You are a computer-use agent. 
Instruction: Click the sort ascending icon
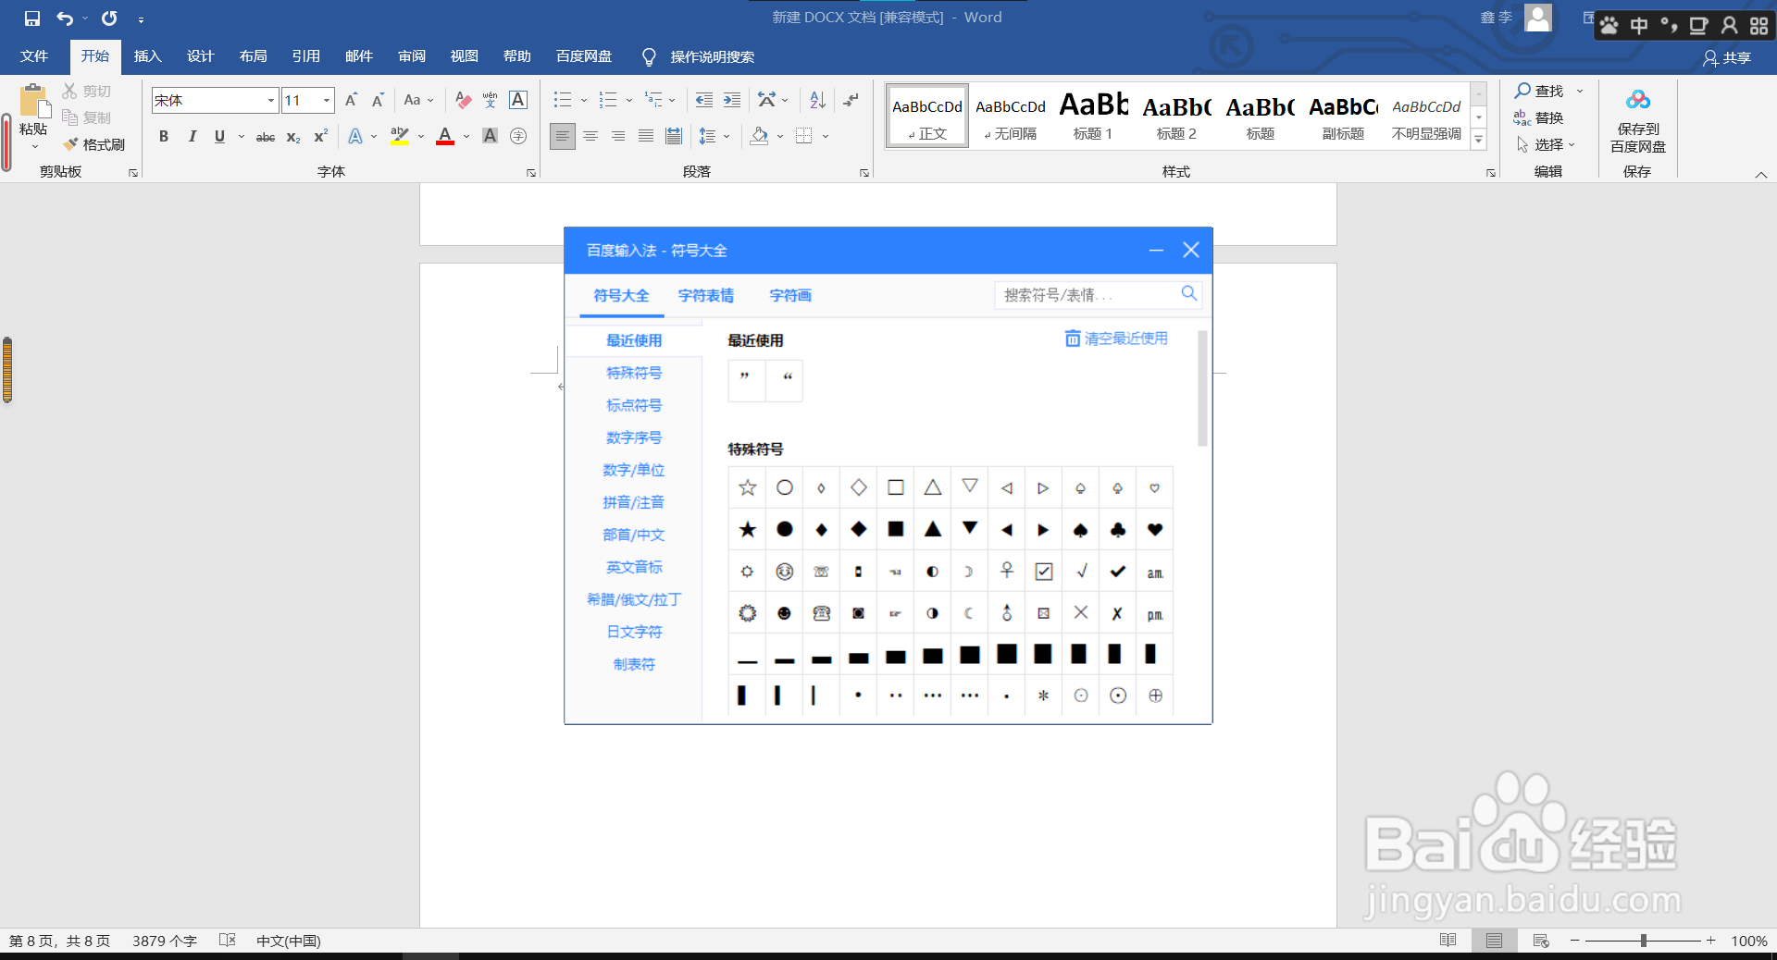814,100
